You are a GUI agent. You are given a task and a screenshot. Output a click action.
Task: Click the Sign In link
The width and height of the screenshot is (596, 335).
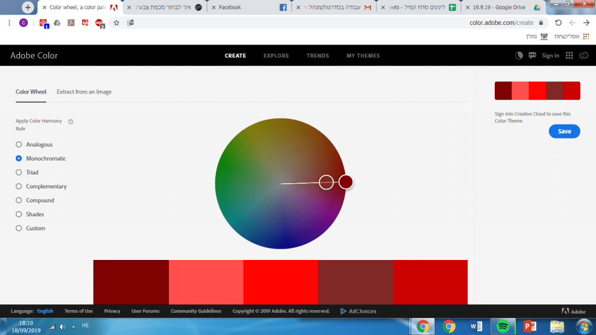(x=551, y=55)
